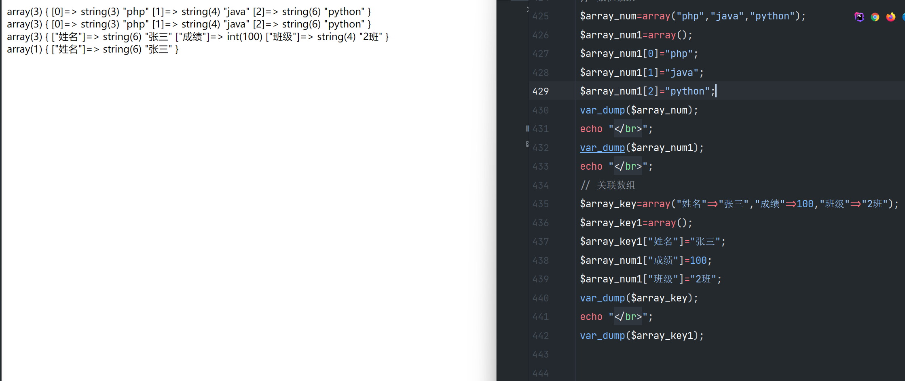Open the page in Chrome browser
Image resolution: width=905 pixels, height=381 pixels.
(x=875, y=17)
